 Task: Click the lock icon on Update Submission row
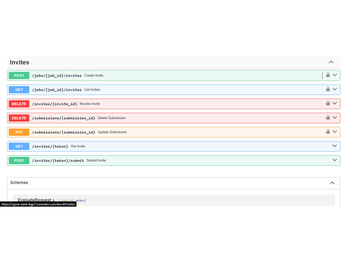click(328, 131)
